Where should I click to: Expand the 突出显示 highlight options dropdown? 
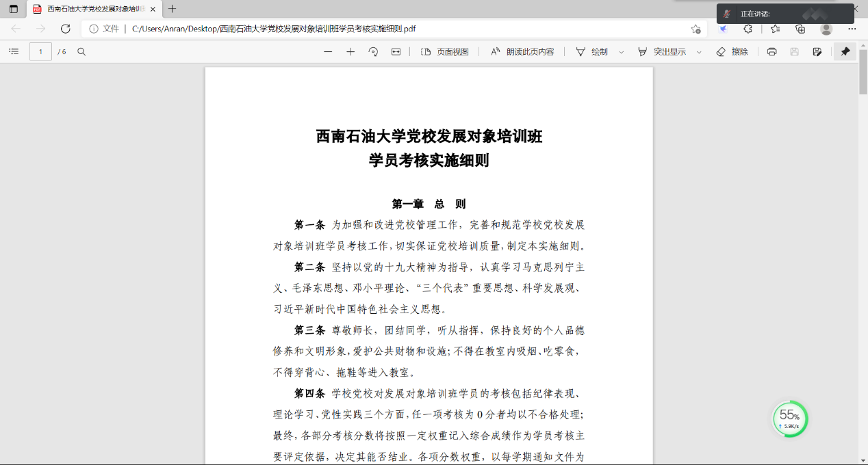pos(699,52)
